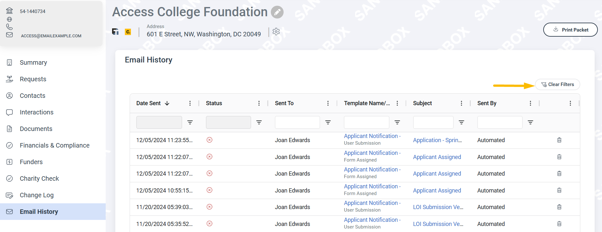Edit organization name with the pencil icon

[x=277, y=12]
